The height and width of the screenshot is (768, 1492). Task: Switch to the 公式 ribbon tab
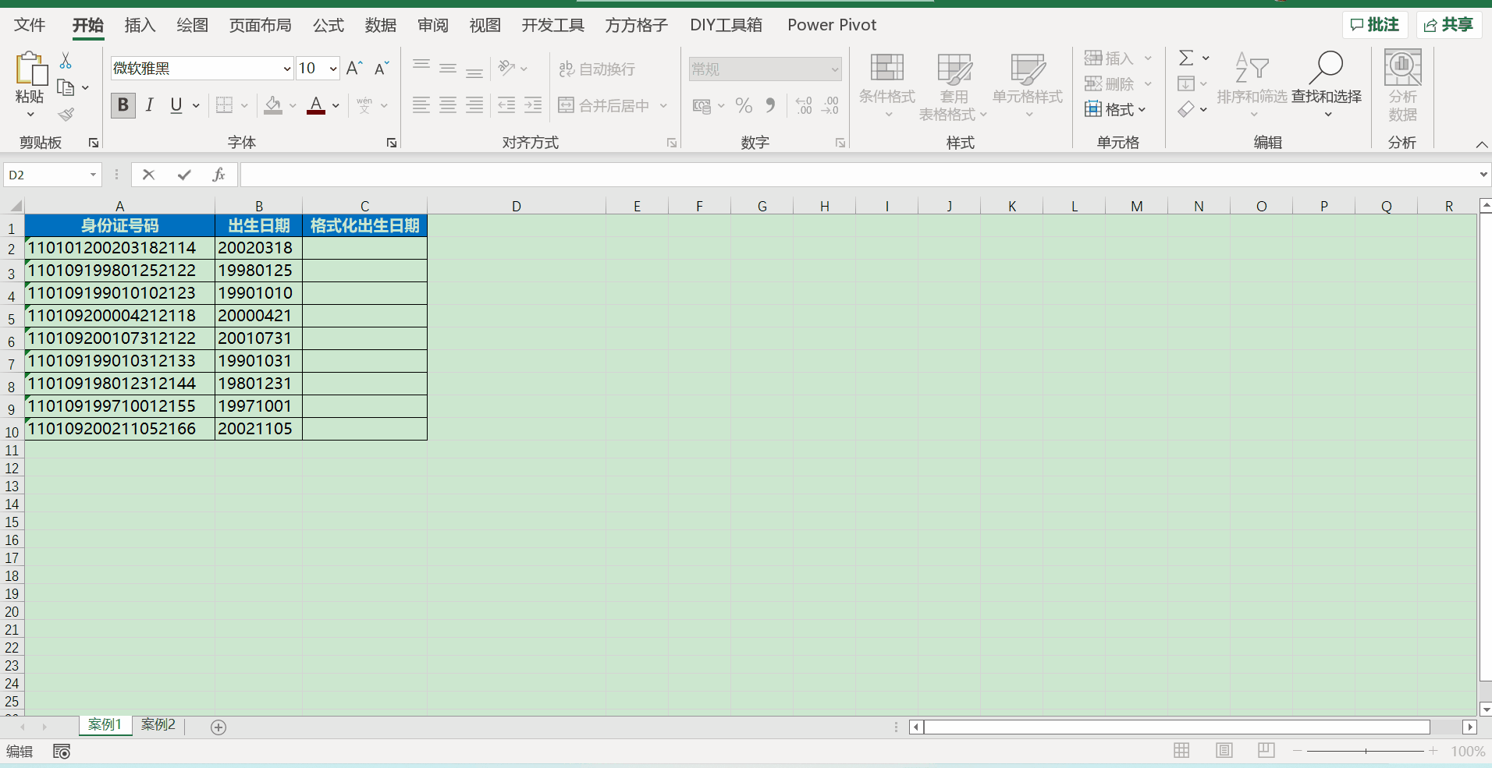pos(328,25)
